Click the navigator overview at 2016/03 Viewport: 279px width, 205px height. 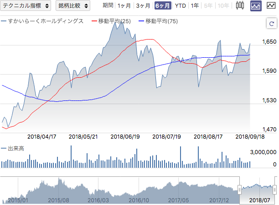[x=98, y=200]
